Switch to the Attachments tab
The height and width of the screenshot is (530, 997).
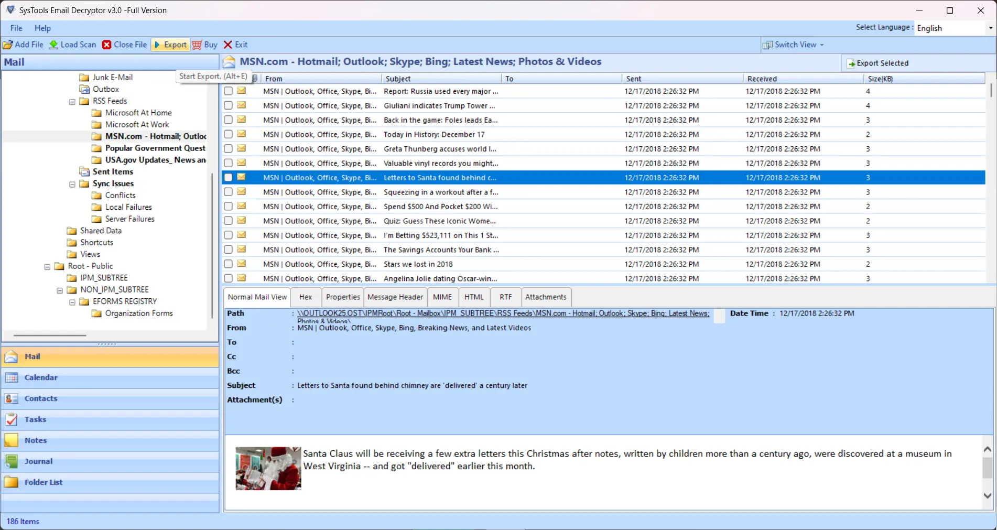tap(546, 297)
